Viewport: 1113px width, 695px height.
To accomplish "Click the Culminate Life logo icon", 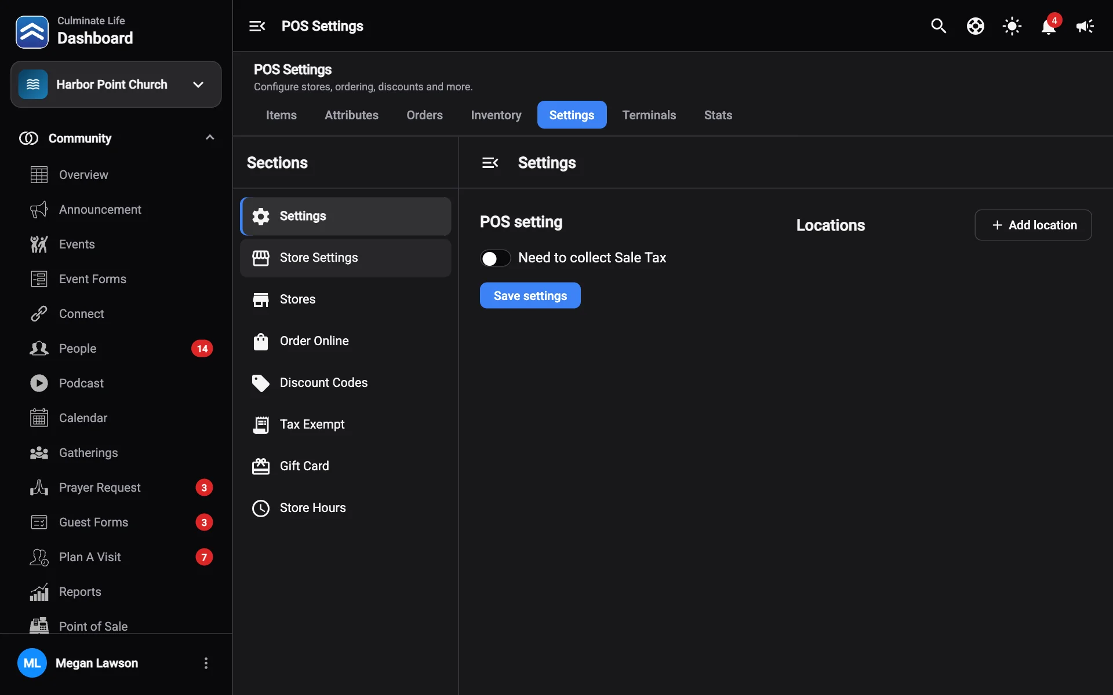I will click(32, 32).
